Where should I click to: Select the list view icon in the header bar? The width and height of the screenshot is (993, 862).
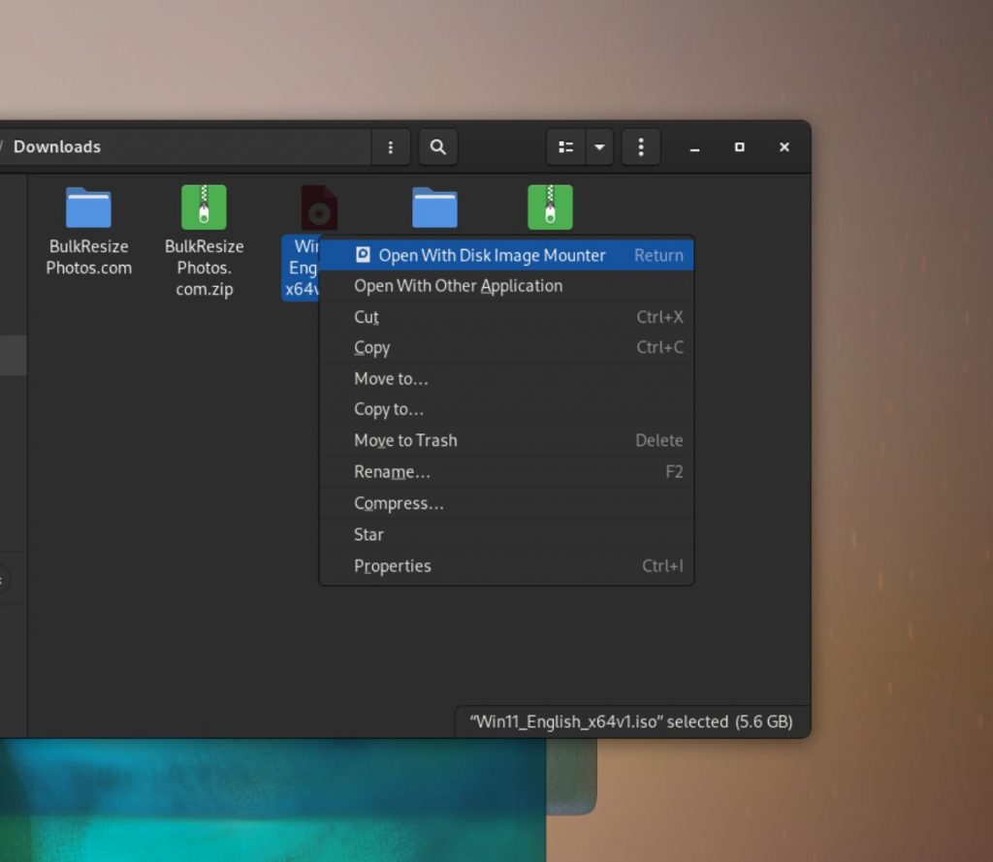click(565, 146)
